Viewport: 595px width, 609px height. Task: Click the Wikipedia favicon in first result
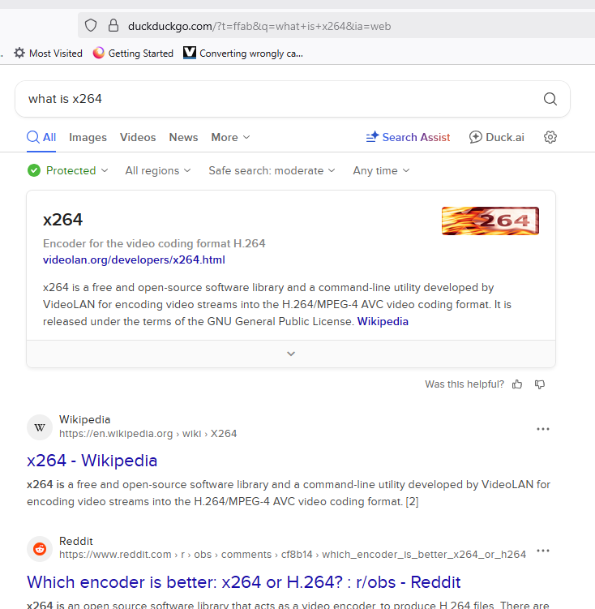[40, 427]
